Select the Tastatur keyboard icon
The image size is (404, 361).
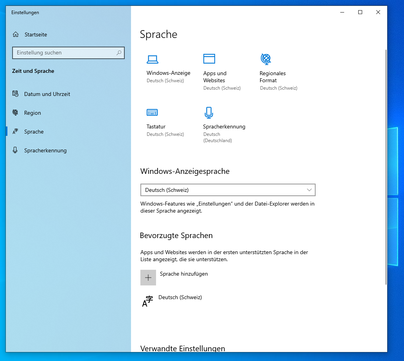(x=152, y=112)
